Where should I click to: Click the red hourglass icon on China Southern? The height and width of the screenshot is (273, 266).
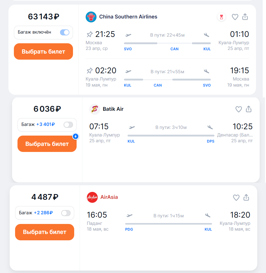[x=222, y=17]
